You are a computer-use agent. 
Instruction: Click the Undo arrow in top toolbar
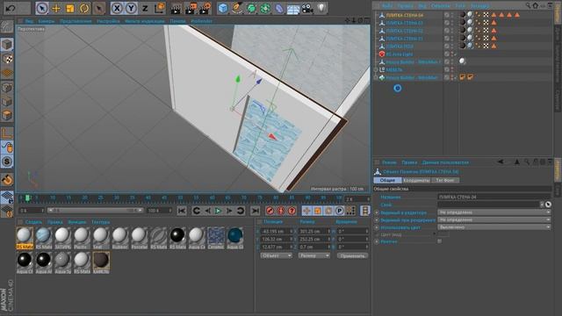coord(11,8)
